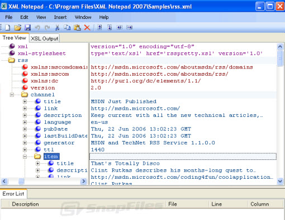This screenshot has width=285, height=220.
Task: Nudge node up with the toolbar arrow
Action: tap(100, 27)
